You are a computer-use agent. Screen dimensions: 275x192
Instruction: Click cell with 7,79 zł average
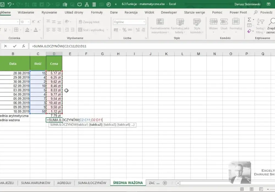[54, 116]
